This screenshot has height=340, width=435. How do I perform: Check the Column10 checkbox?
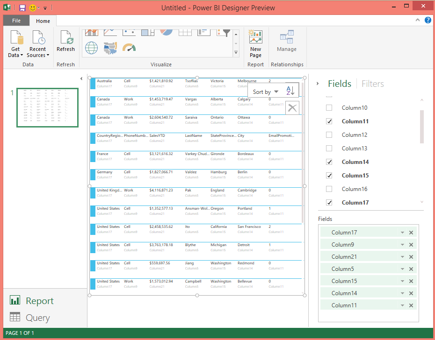click(x=329, y=108)
